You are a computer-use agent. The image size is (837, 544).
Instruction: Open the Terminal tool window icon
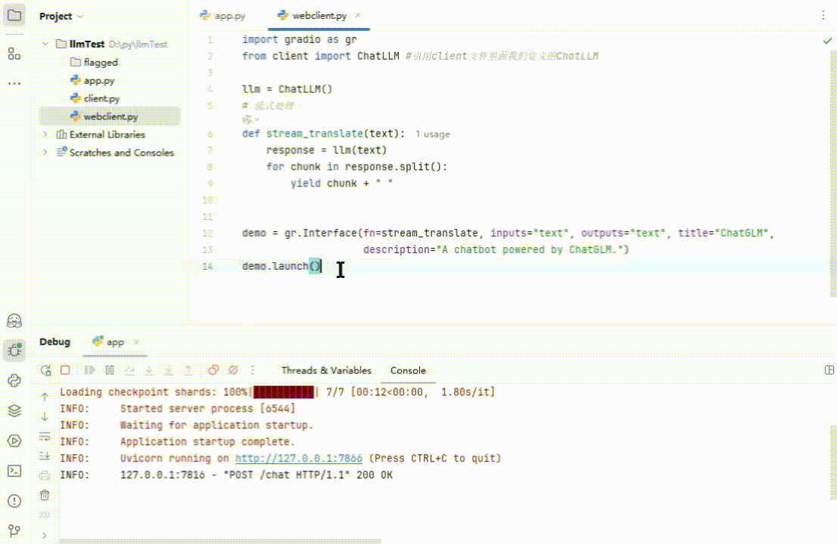click(x=14, y=471)
